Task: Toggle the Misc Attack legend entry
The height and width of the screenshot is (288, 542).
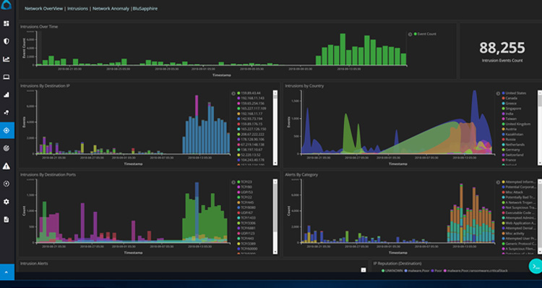Action: [512, 192]
